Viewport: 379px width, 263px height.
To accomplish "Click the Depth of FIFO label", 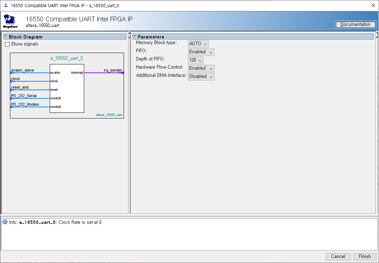I will tap(150, 59).
